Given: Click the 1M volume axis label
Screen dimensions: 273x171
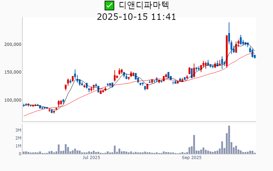Looking at the screenshot, I should click(18, 146).
